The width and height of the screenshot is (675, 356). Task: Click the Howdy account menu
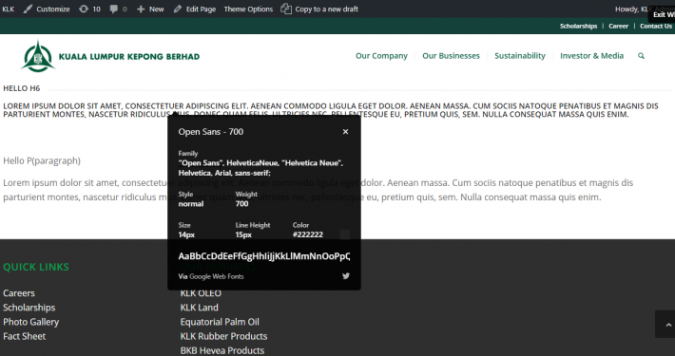645,9
